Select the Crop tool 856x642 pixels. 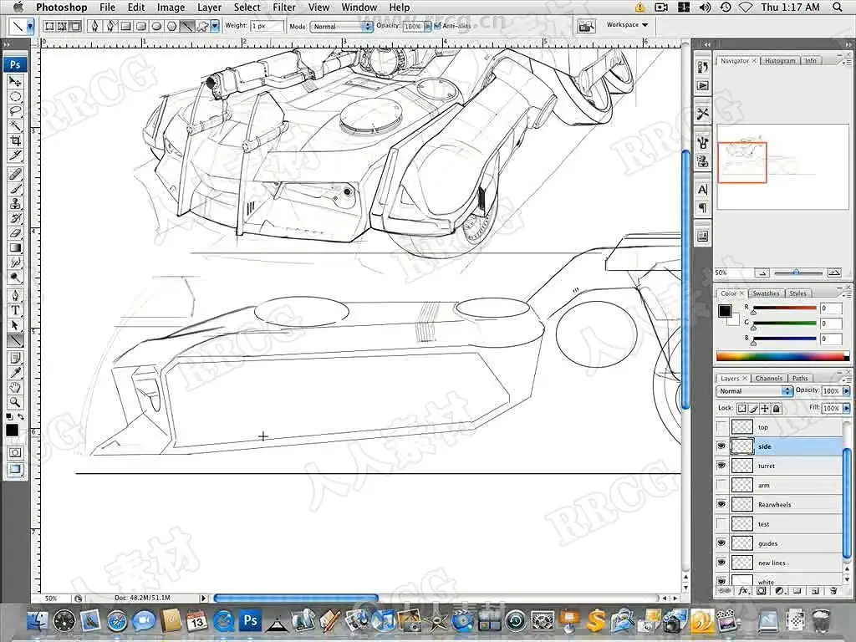coord(15,140)
